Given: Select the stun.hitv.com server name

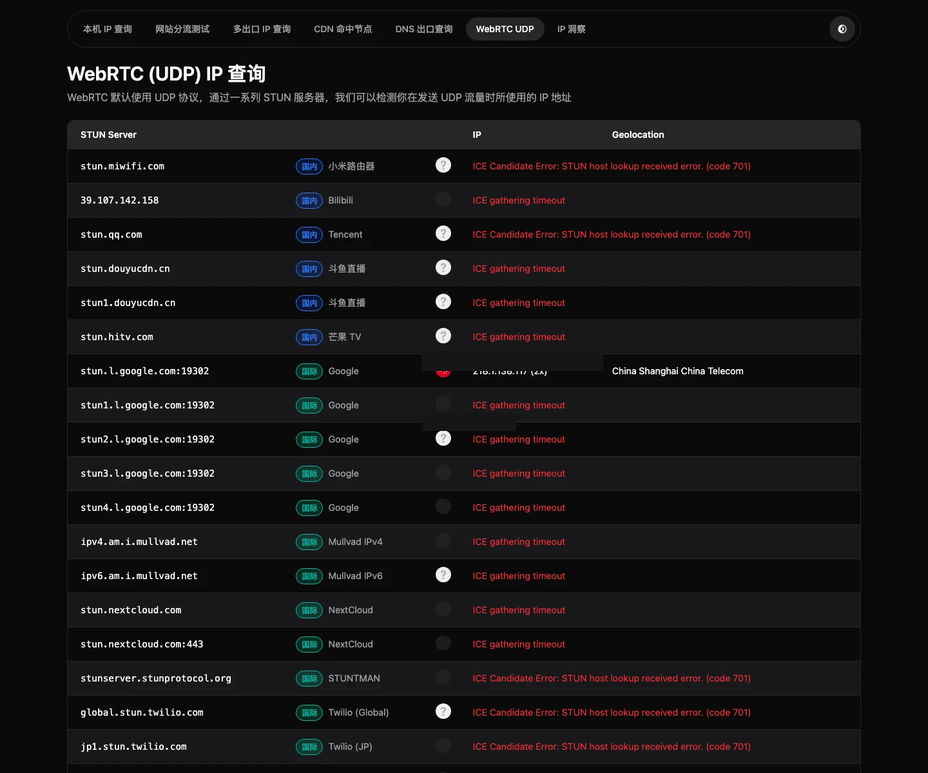Looking at the screenshot, I should point(117,337).
